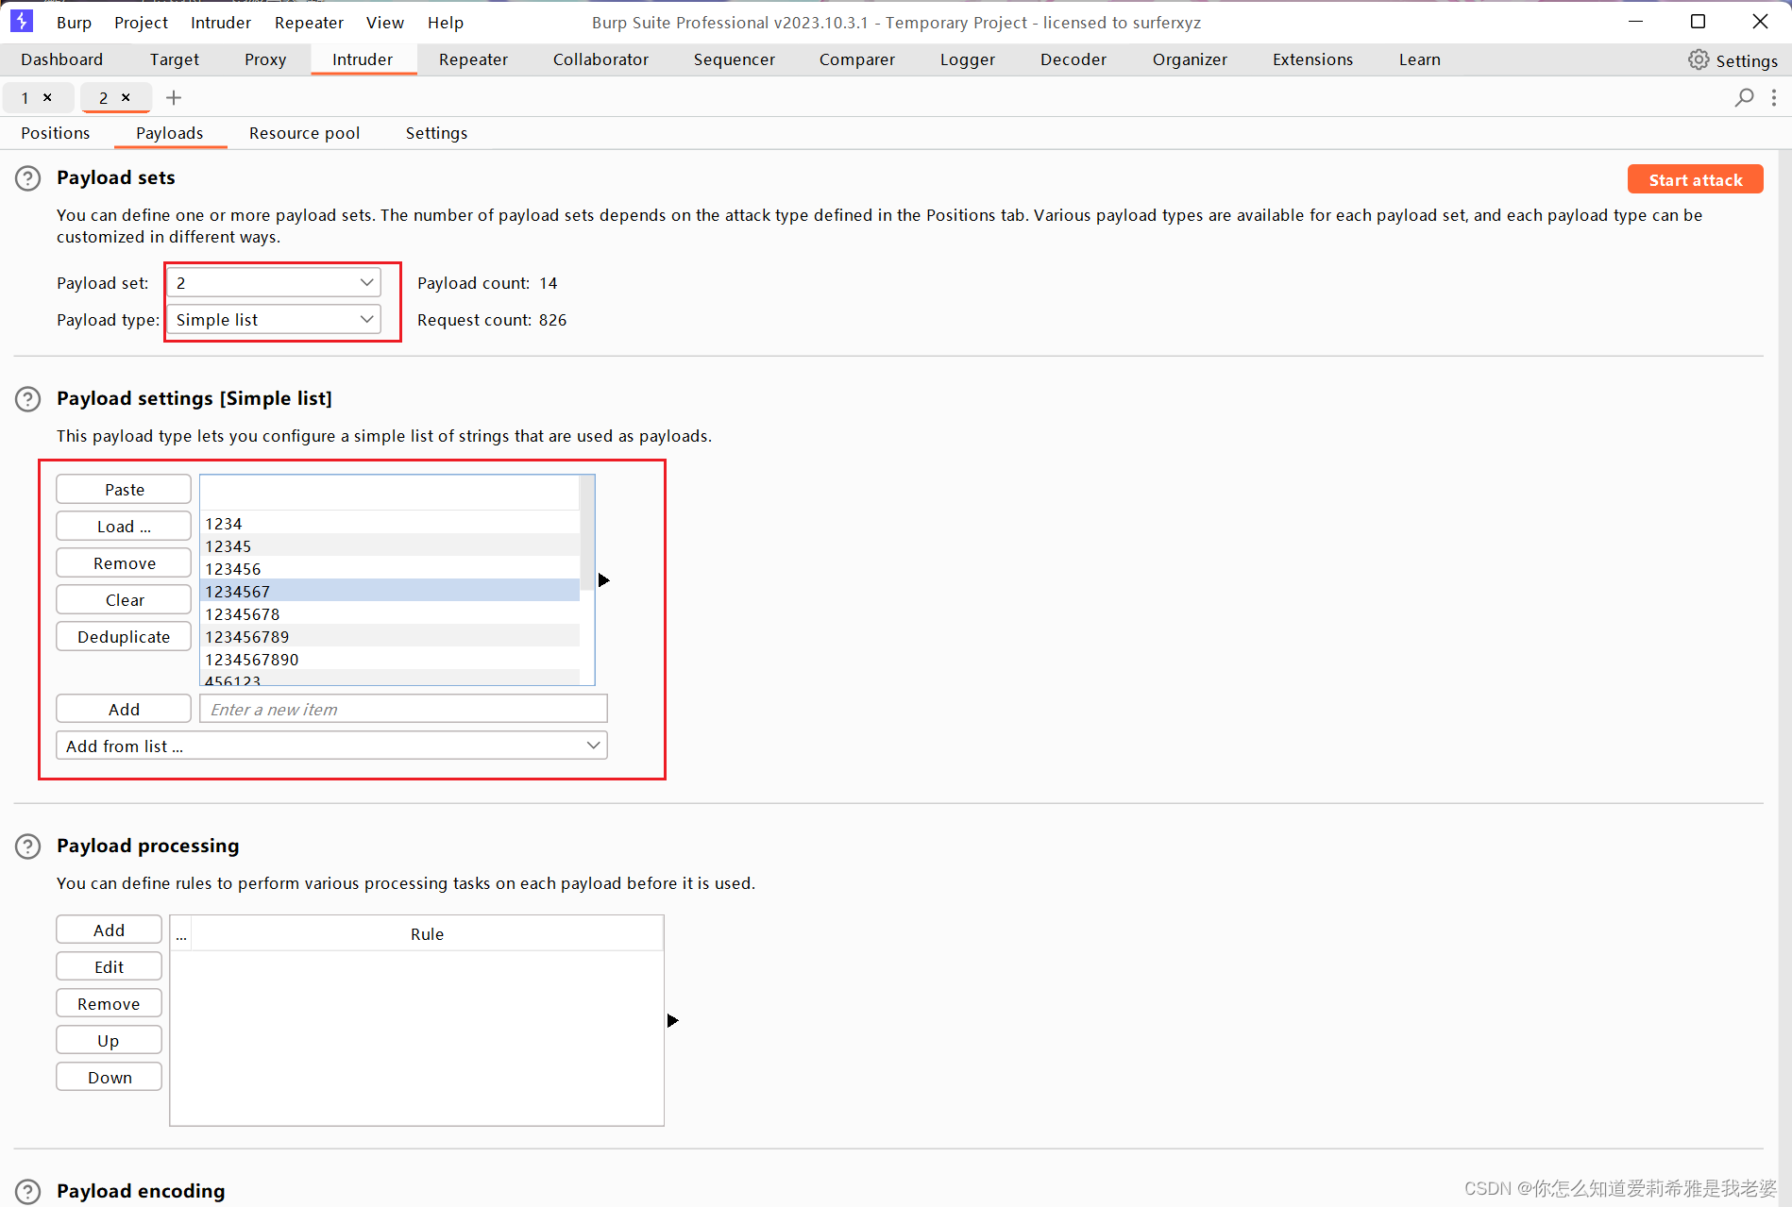Close Intruder tab 2
The image size is (1792, 1207).
[x=126, y=97]
